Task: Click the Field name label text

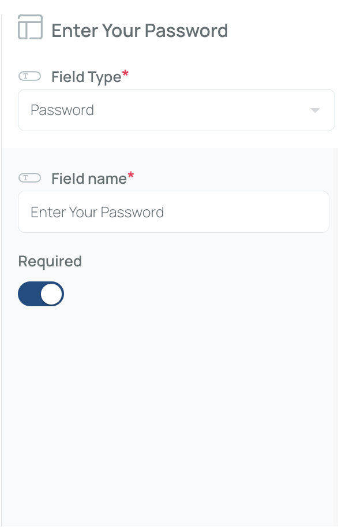Action: pyautogui.click(x=89, y=179)
